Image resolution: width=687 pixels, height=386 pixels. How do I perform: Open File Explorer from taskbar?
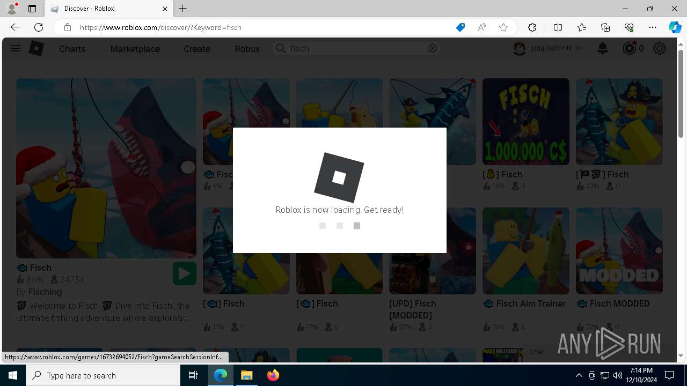coord(247,375)
